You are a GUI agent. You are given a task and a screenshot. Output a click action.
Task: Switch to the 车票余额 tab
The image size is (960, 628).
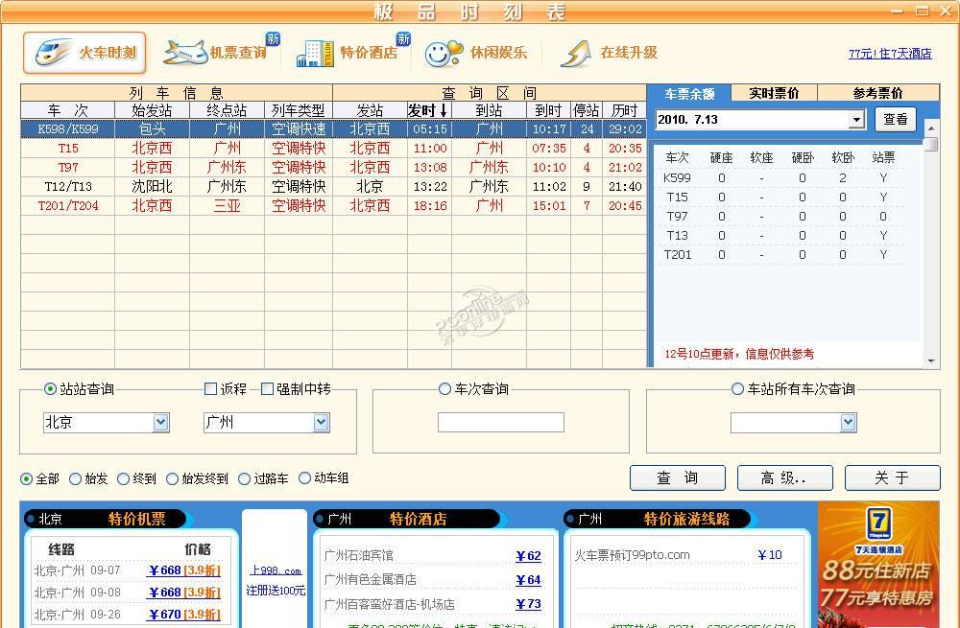(x=689, y=94)
